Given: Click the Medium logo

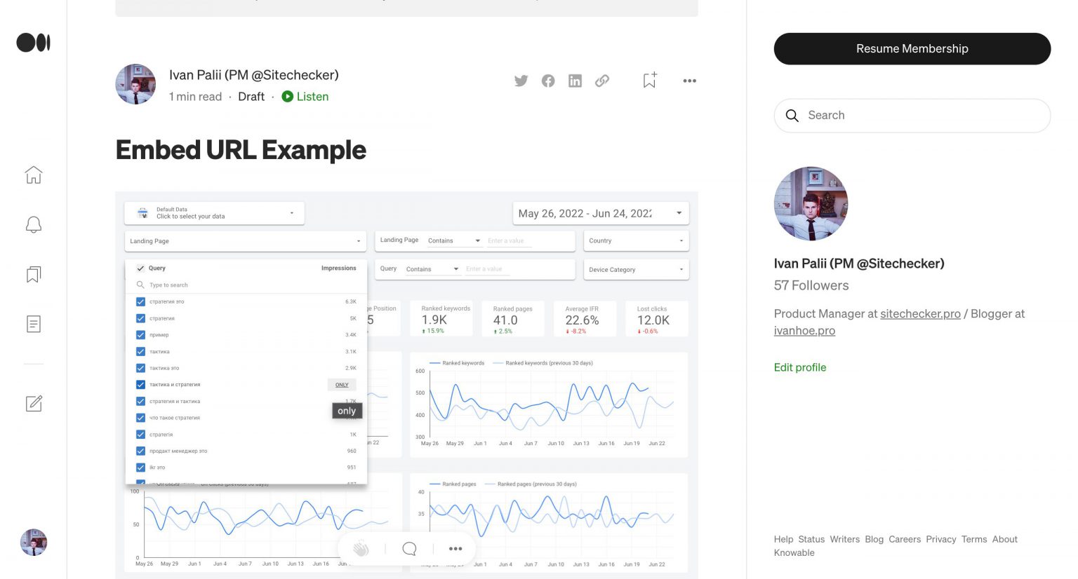Looking at the screenshot, I should pos(33,43).
